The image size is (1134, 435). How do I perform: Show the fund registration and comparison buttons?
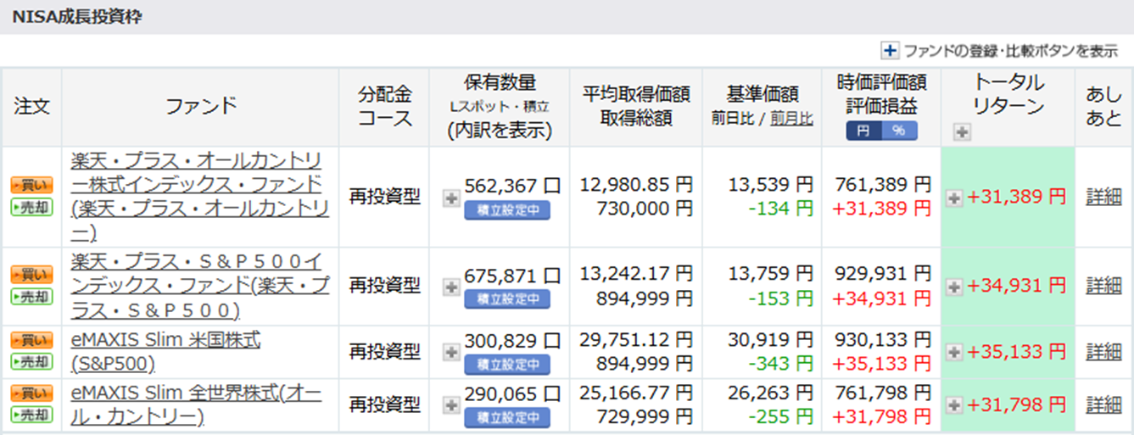(x=999, y=51)
